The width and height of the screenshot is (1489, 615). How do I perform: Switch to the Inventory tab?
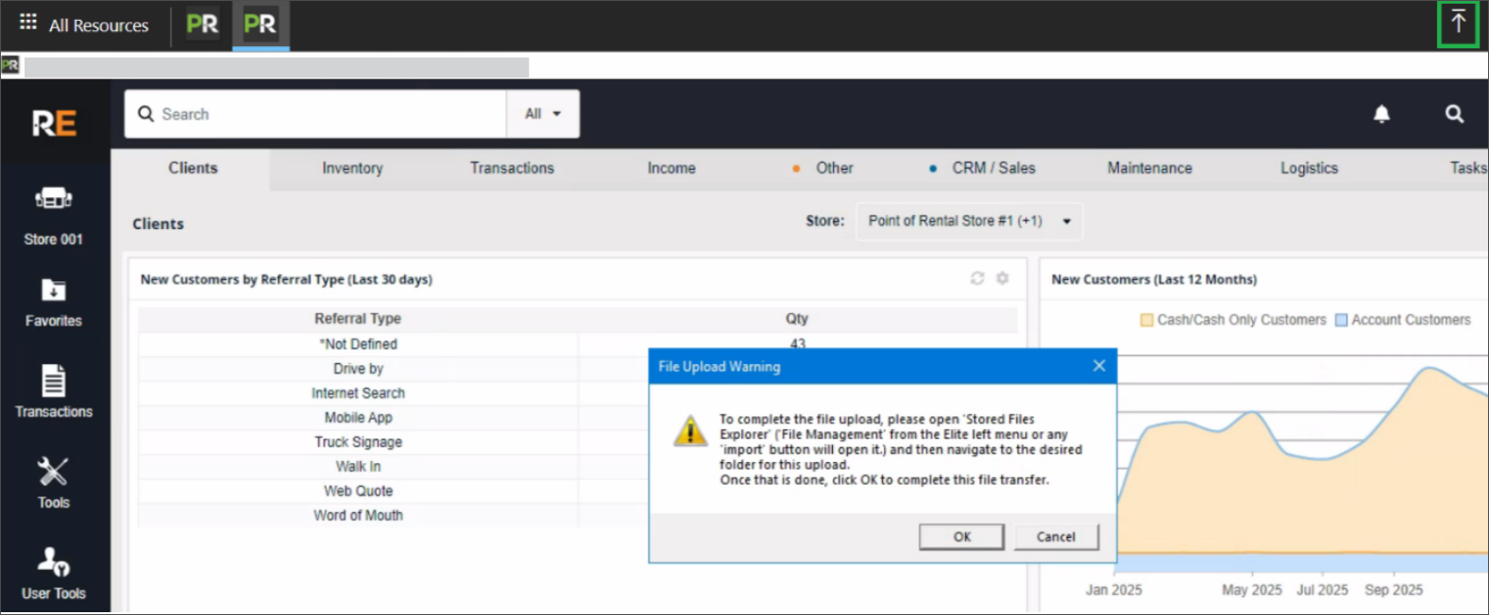[352, 168]
